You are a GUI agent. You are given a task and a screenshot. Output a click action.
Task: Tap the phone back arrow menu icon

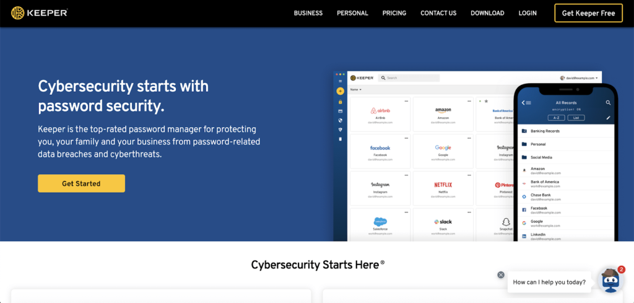coord(526,102)
